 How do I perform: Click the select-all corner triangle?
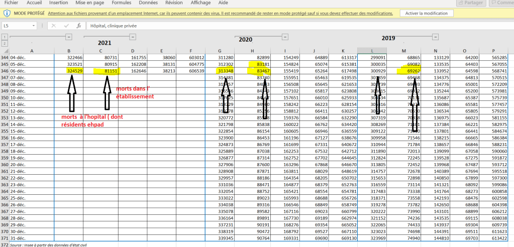tap(6, 50)
